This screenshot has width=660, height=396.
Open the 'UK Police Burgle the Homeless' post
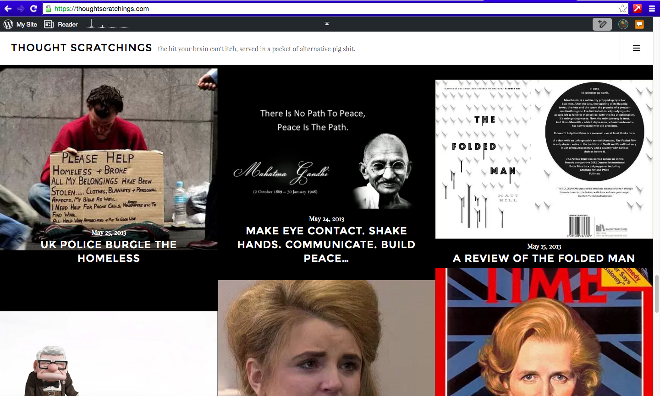[109, 251]
